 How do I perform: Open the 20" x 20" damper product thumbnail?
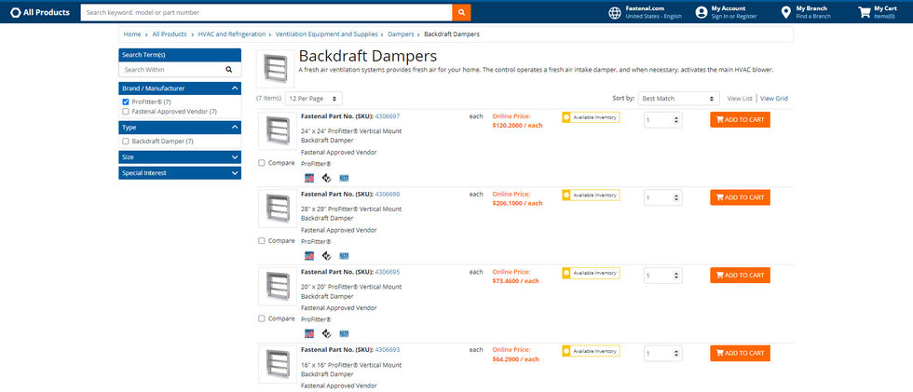(x=278, y=287)
